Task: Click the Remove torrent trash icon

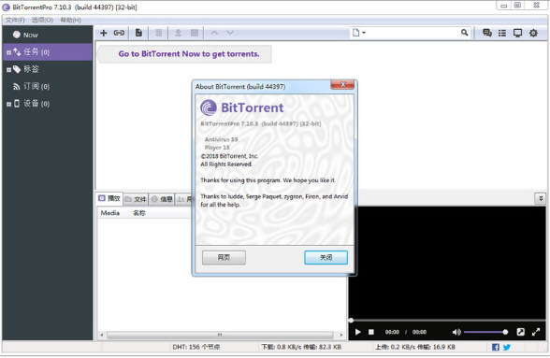Action: click(159, 33)
